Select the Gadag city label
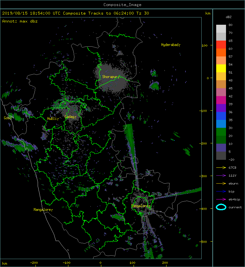This screenshot has height=267, width=245. [x=70, y=117]
